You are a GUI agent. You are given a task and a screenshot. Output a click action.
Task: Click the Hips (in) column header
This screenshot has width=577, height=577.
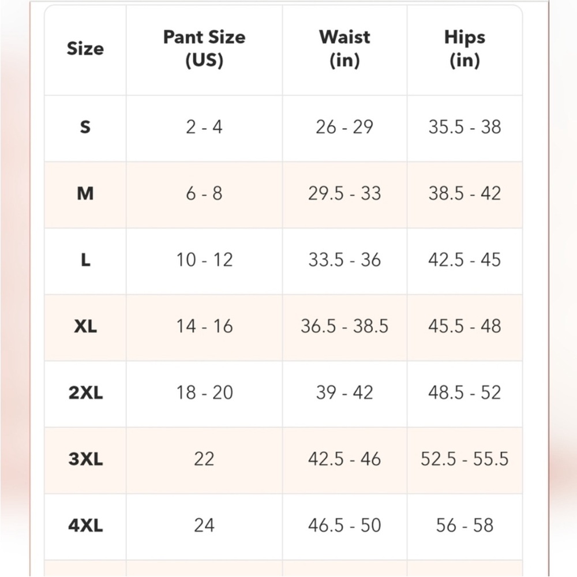tap(464, 48)
